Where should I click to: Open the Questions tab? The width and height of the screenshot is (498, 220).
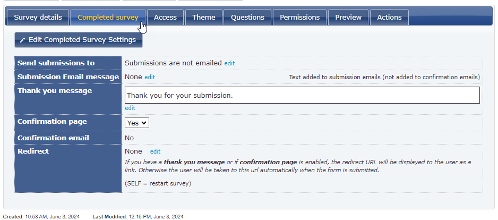point(247,17)
